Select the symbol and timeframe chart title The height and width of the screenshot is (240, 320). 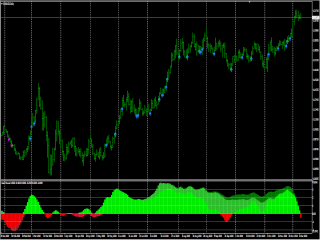pyautogui.click(x=9, y=4)
